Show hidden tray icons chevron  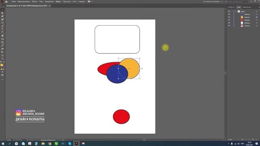(x=228, y=144)
